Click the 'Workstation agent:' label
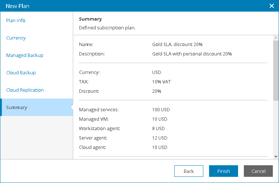Image resolution: width=279 pixels, height=183 pixels. pyautogui.click(x=100, y=129)
